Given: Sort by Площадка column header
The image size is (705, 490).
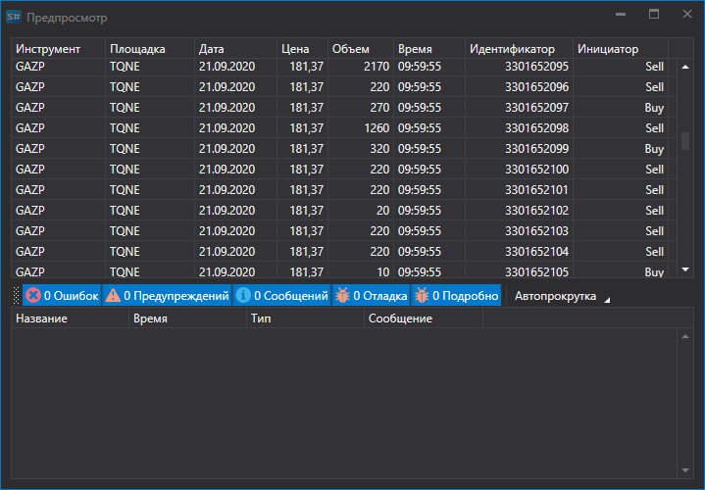Looking at the screenshot, I should pyautogui.click(x=150, y=49).
